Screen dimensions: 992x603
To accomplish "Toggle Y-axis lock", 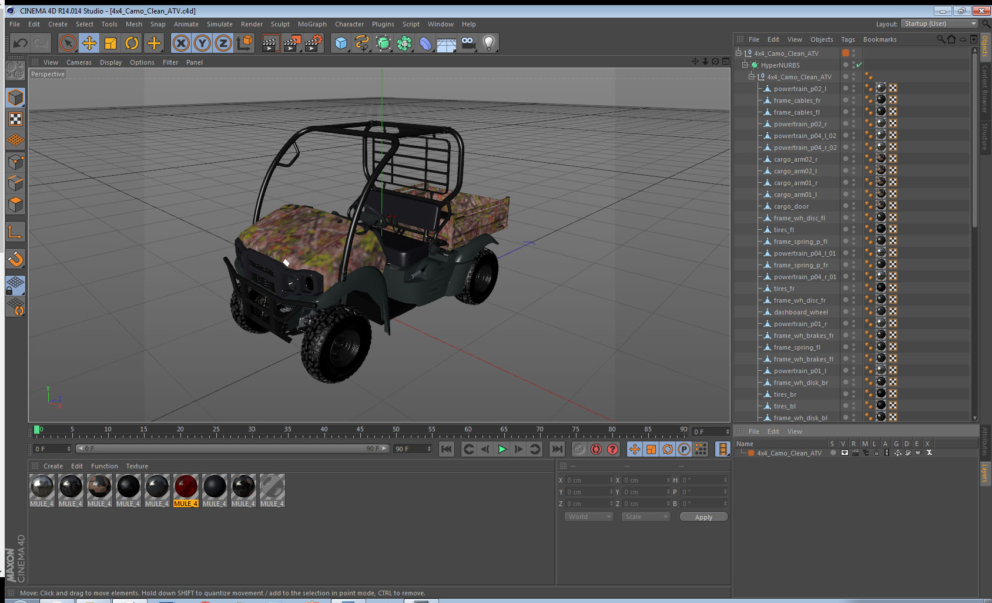I will pos(202,43).
